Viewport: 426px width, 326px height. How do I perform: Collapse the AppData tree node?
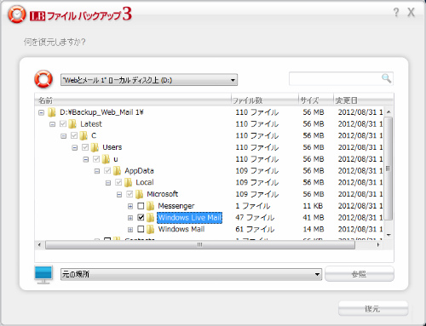click(x=97, y=171)
